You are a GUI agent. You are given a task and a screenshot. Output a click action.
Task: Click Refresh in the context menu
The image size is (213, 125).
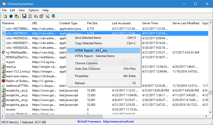tap(104, 83)
